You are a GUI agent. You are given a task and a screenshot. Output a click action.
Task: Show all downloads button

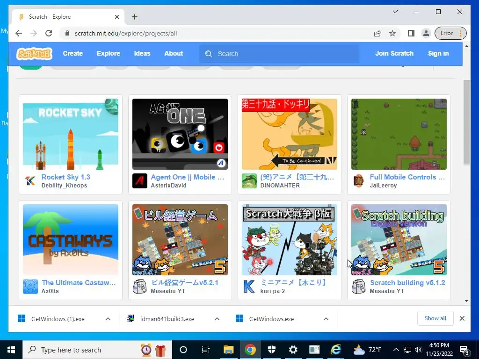point(435,318)
